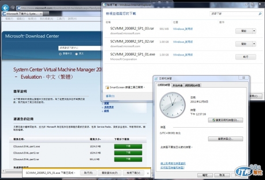Click the browser back arrow button
Image resolution: width=265 pixels, height=180 pixels.
pyautogui.click(x=5, y=8)
